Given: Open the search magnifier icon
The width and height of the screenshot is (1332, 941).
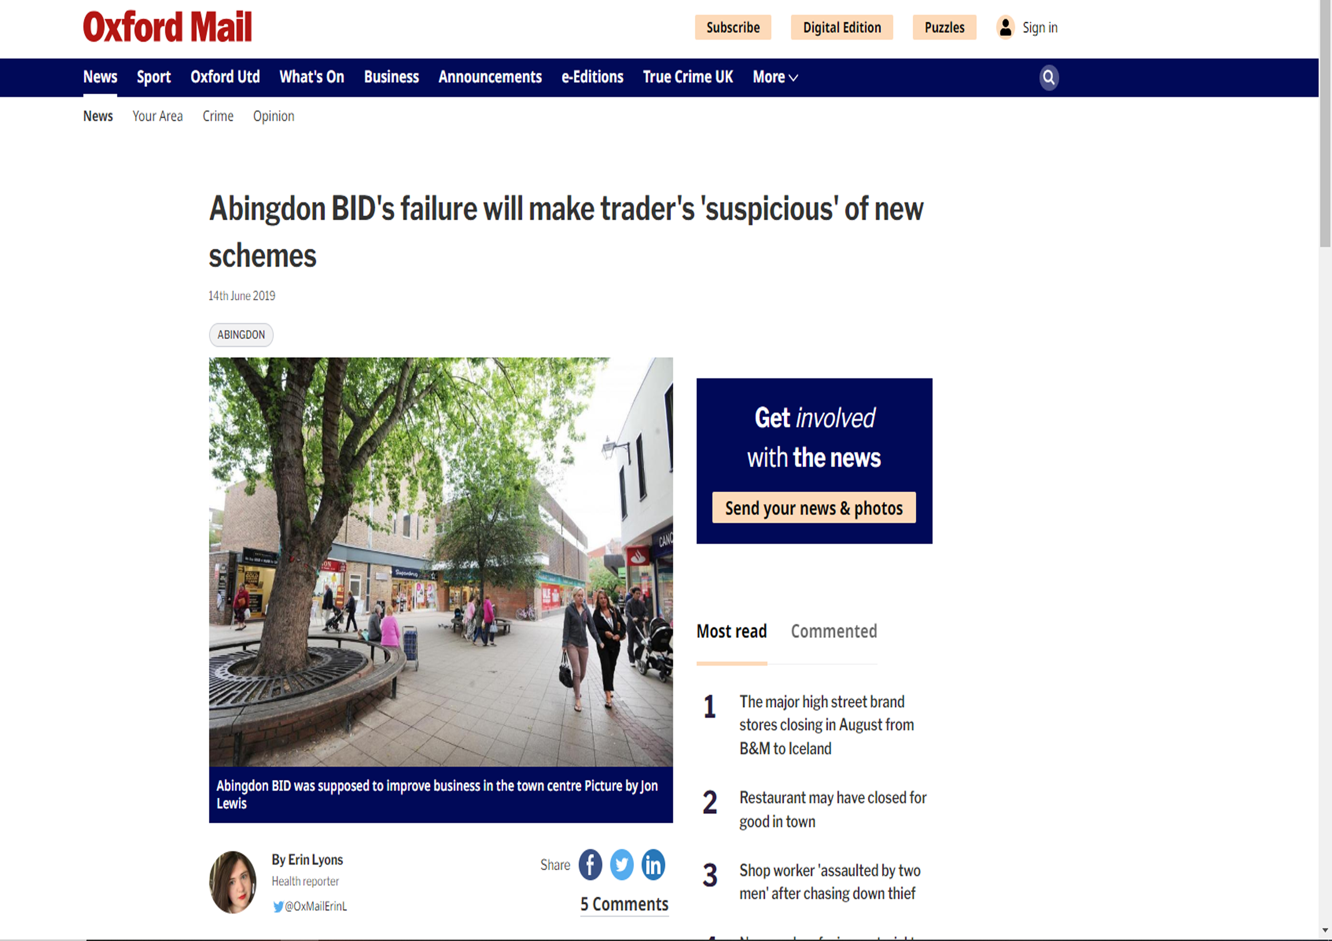Looking at the screenshot, I should [1049, 77].
